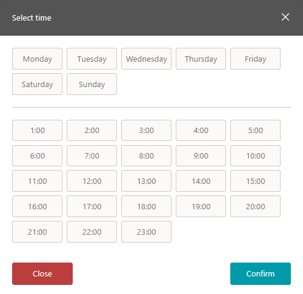Close the Select time dialog with X

pos(285,17)
